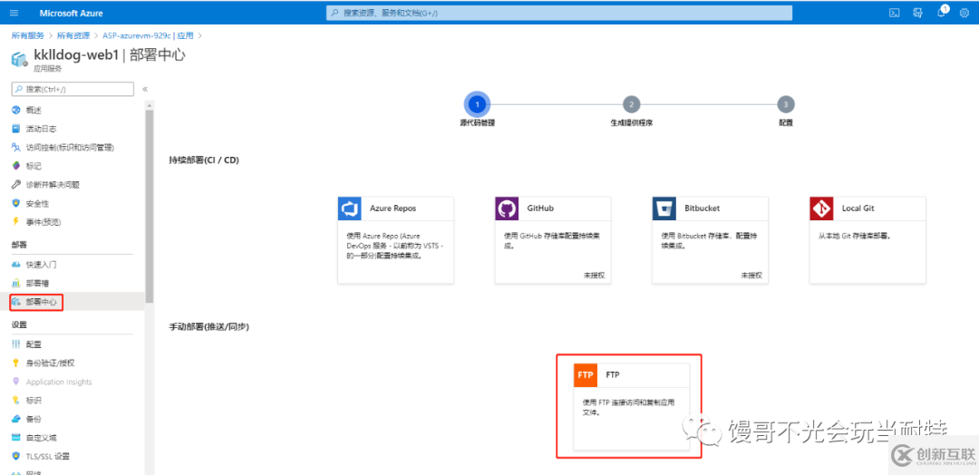The image size is (979, 475).
Task: Click the global search box in top bar
Action: (x=558, y=13)
